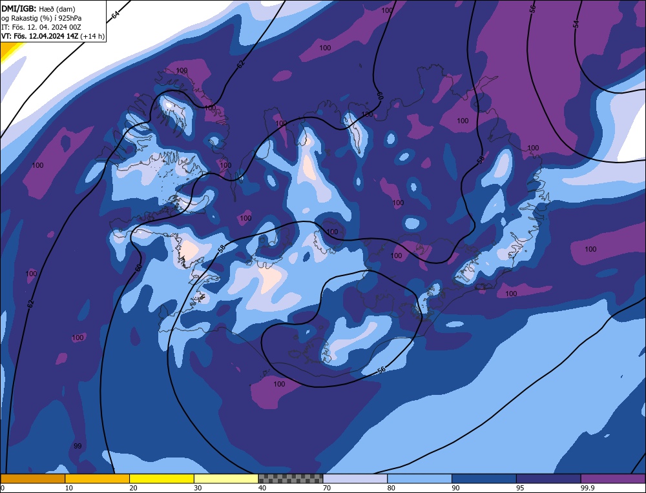Click the lavender 70–80 legend swatch

coord(355,479)
